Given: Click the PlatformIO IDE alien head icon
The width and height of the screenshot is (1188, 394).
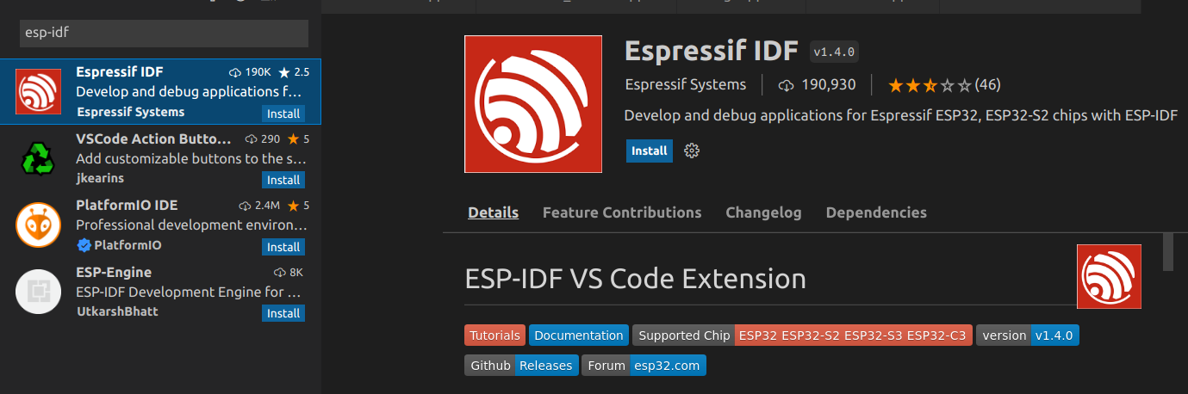Looking at the screenshot, I should (x=38, y=225).
